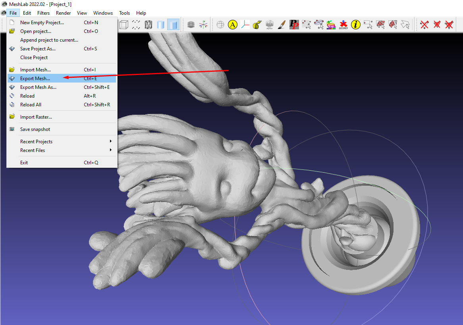
Task: Toggle bounding box rendering mode
Action: [x=124, y=25]
